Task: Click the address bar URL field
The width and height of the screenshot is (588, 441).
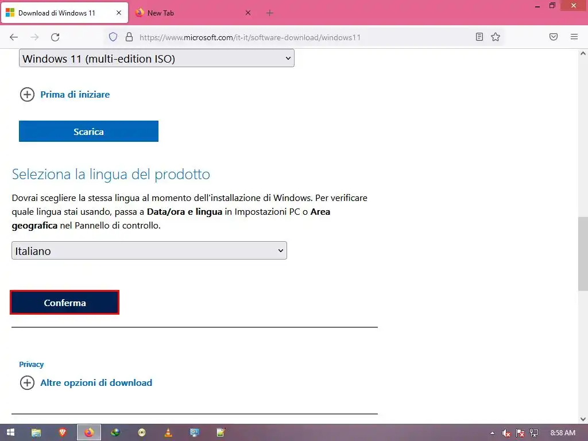Action: click(x=304, y=37)
